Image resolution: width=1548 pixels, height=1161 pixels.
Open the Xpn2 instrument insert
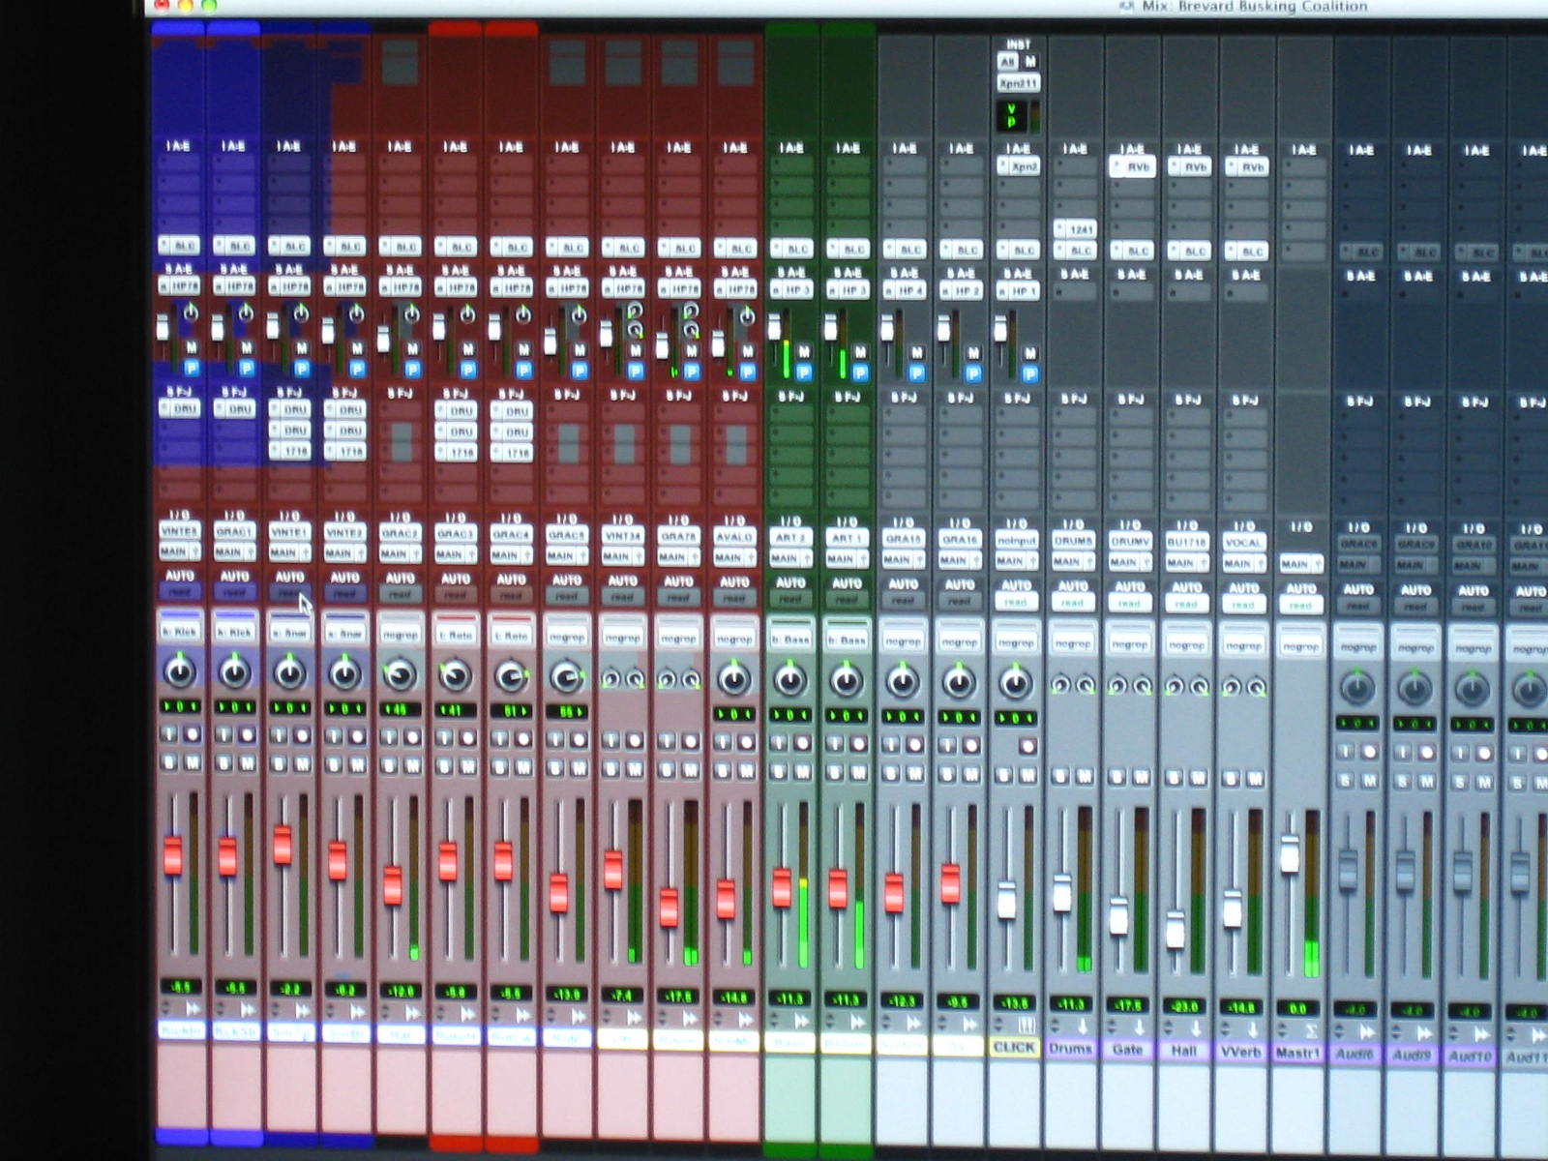1018,166
